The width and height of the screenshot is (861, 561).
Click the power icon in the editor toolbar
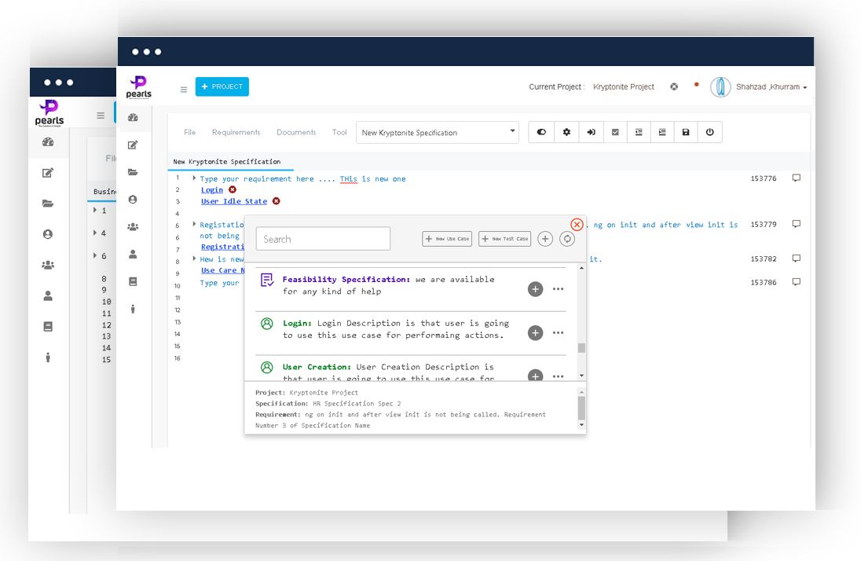[x=709, y=133]
